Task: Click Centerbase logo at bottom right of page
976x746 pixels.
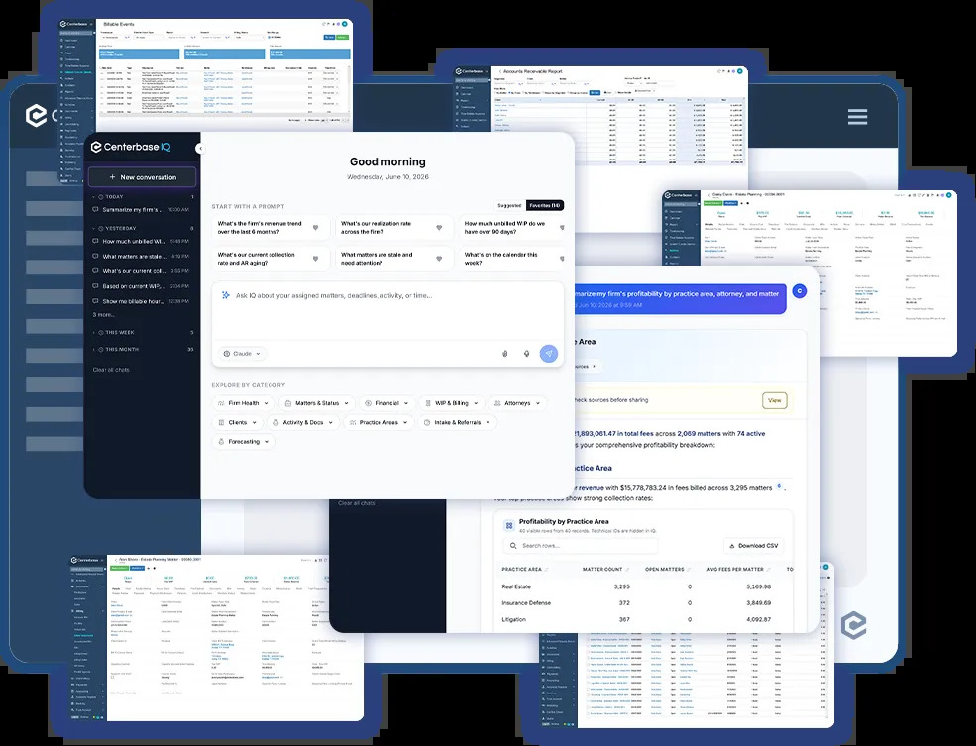Action: pyautogui.click(x=853, y=625)
